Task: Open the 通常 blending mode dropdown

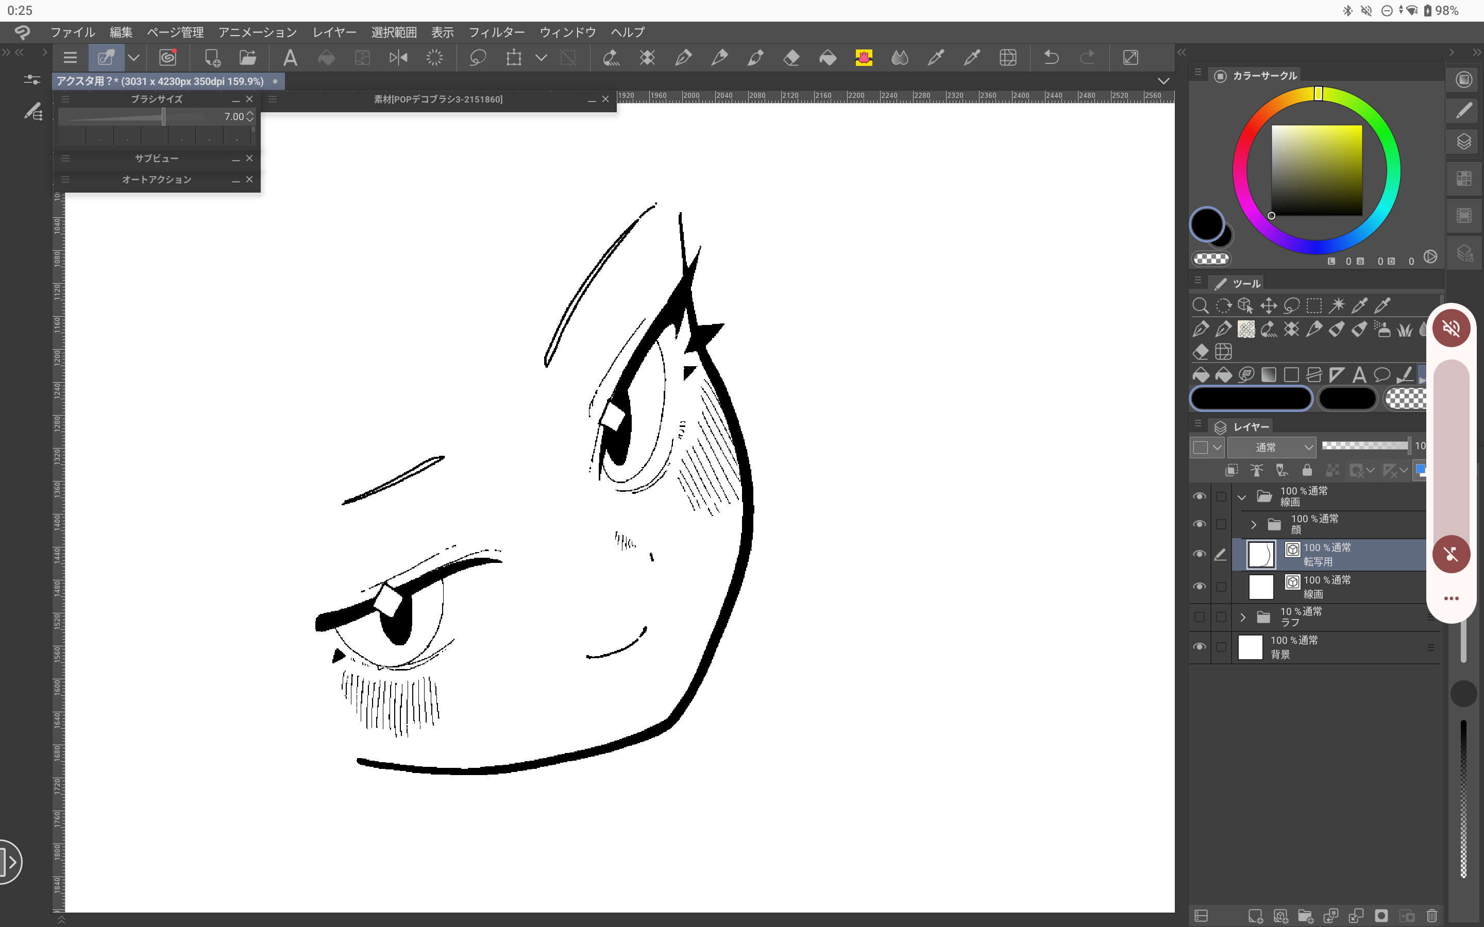Action: click(x=1271, y=447)
